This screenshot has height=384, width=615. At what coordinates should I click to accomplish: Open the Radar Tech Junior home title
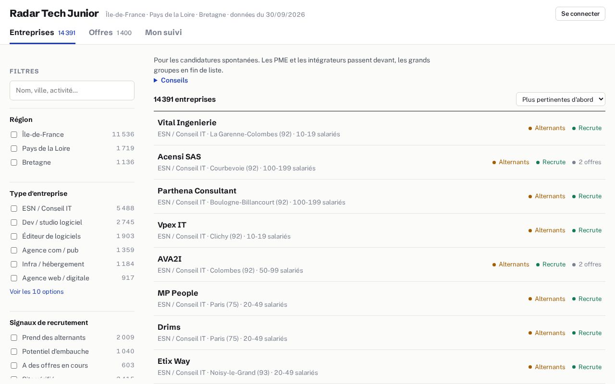pyautogui.click(x=54, y=13)
